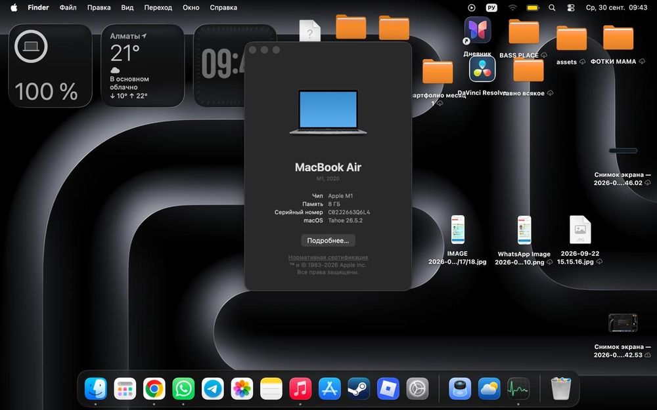The image size is (657, 410).
Task: Open the Справка menu
Action: point(223,7)
